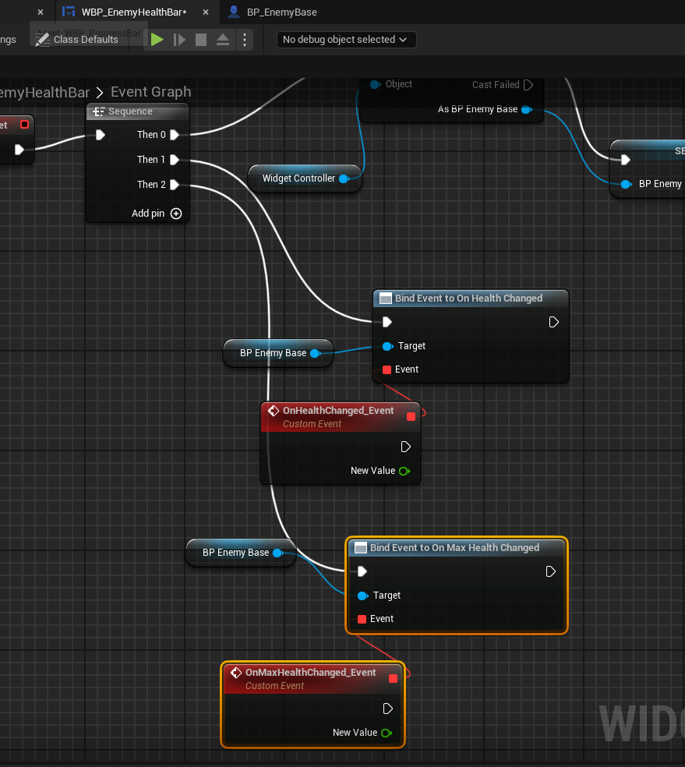The image size is (685, 767).
Task: Click the OnHealthChanged_Event output exec pin
Action: (x=405, y=447)
